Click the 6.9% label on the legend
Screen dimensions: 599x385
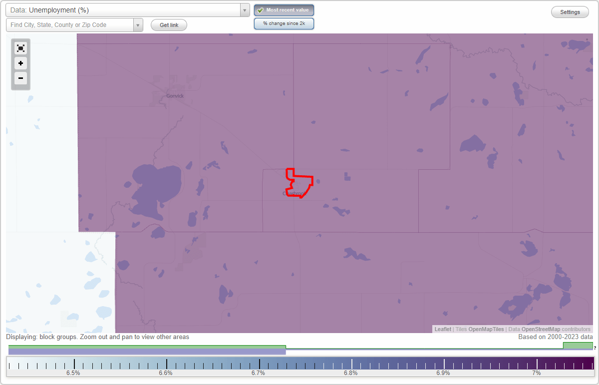point(443,373)
